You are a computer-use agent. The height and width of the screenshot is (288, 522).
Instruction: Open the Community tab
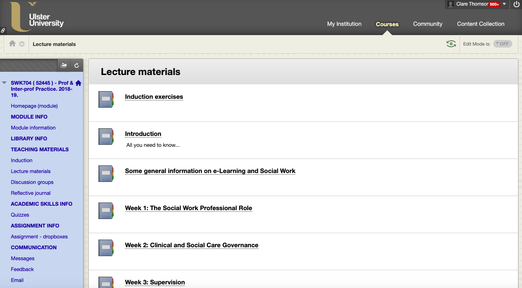tap(428, 24)
